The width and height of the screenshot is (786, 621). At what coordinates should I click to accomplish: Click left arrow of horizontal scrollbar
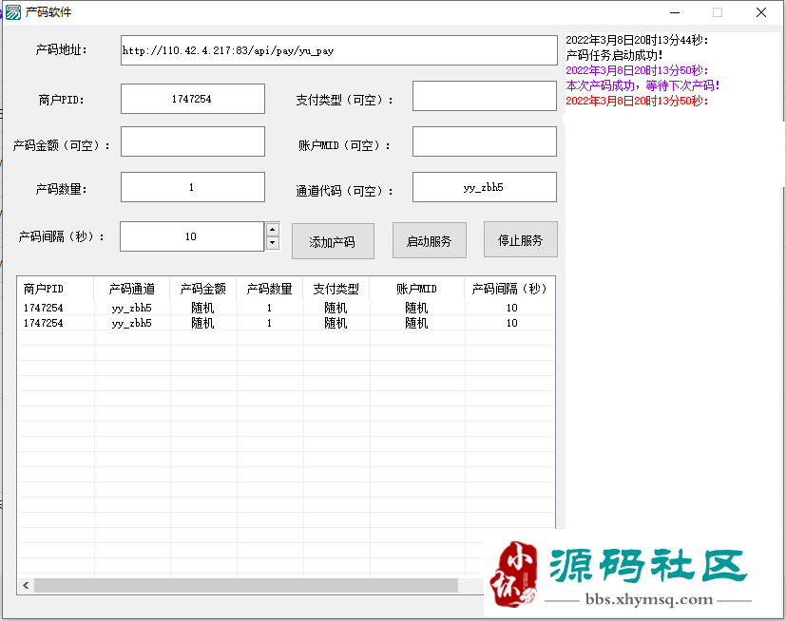click(26, 586)
